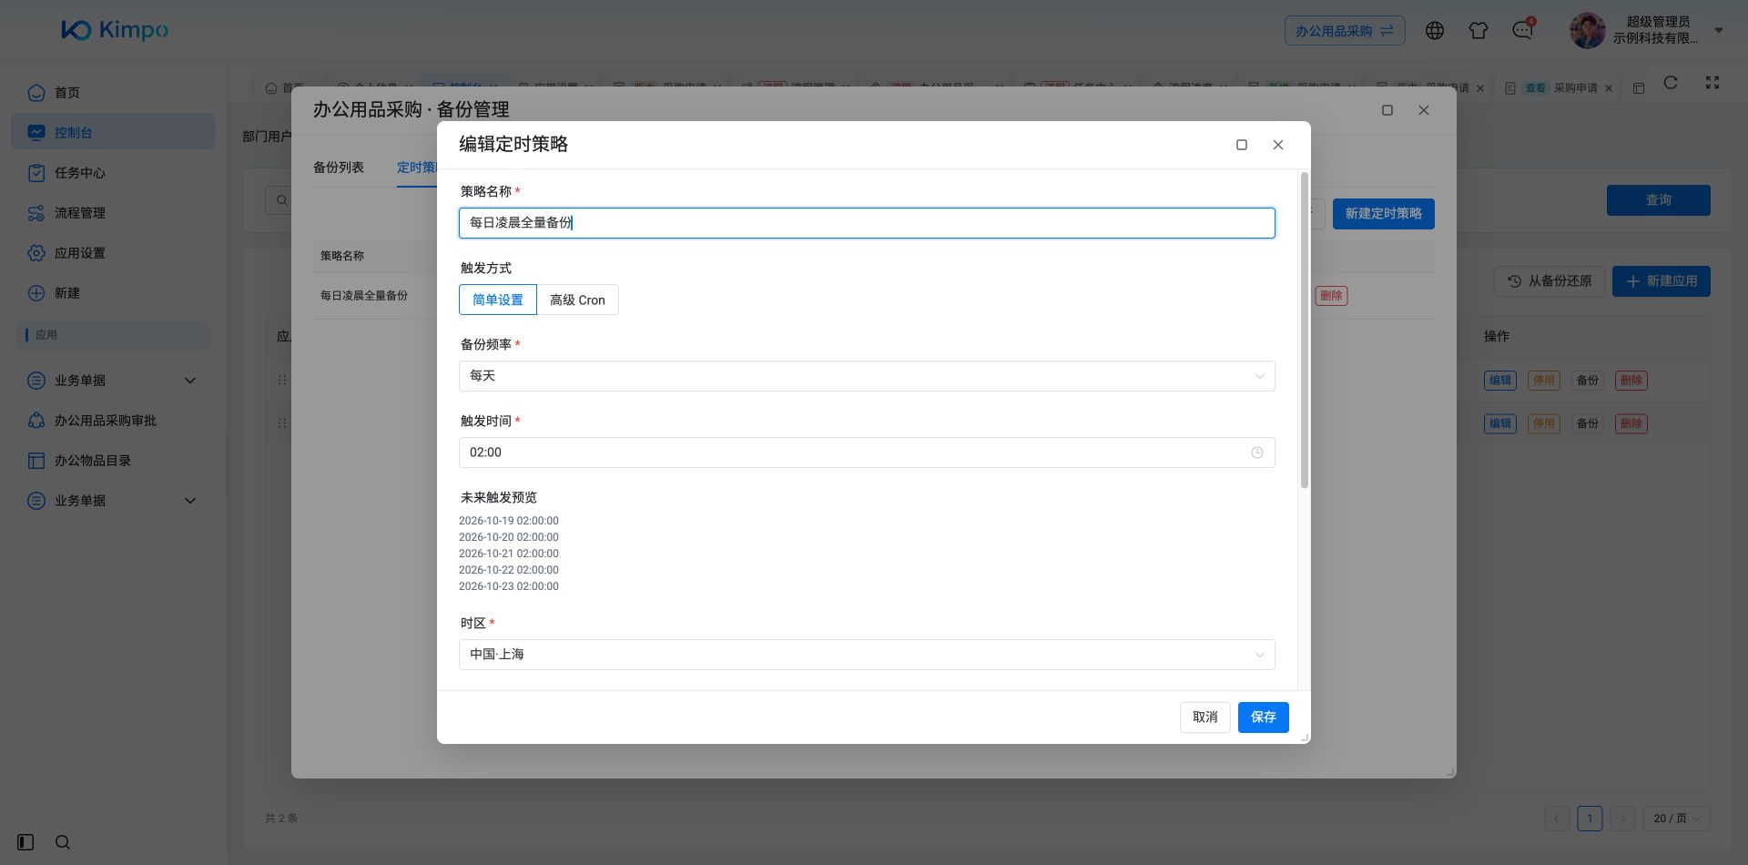Click the 保存 button
This screenshot has width=1748, height=865.
pos(1264,717)
